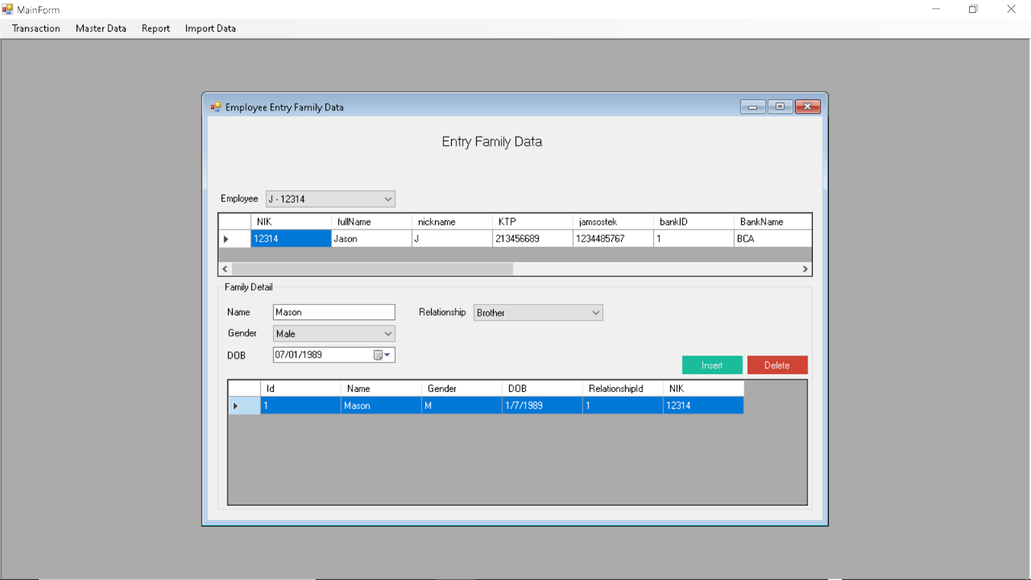Click the BankName column header
This screenshot has width=1031, height=580.
click(773, 222)
